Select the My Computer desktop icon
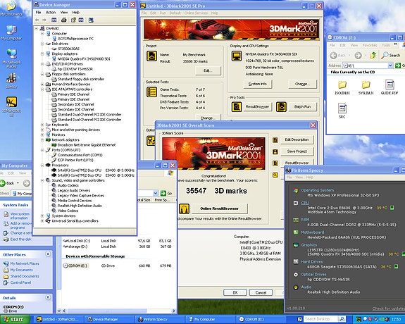Viewport: 405px width, 324px height. tap(11, 33)
